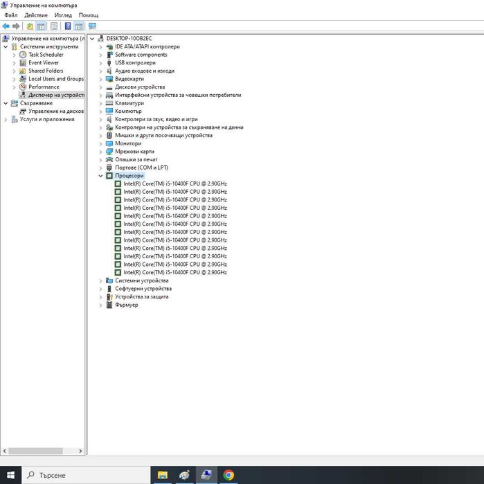
Task: Click Show/Hide Action Pane toolbar icon
Action: pyautogui.click(x=79, y=26)
